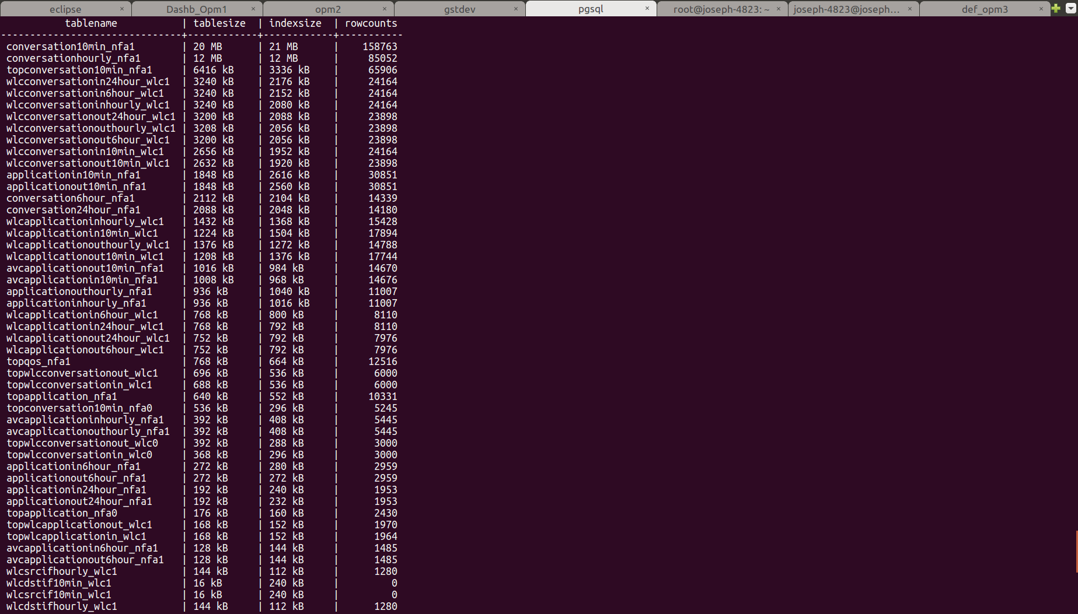
Task: Click applicationin10min_nfa1 row name
Action: click(74, 175)
